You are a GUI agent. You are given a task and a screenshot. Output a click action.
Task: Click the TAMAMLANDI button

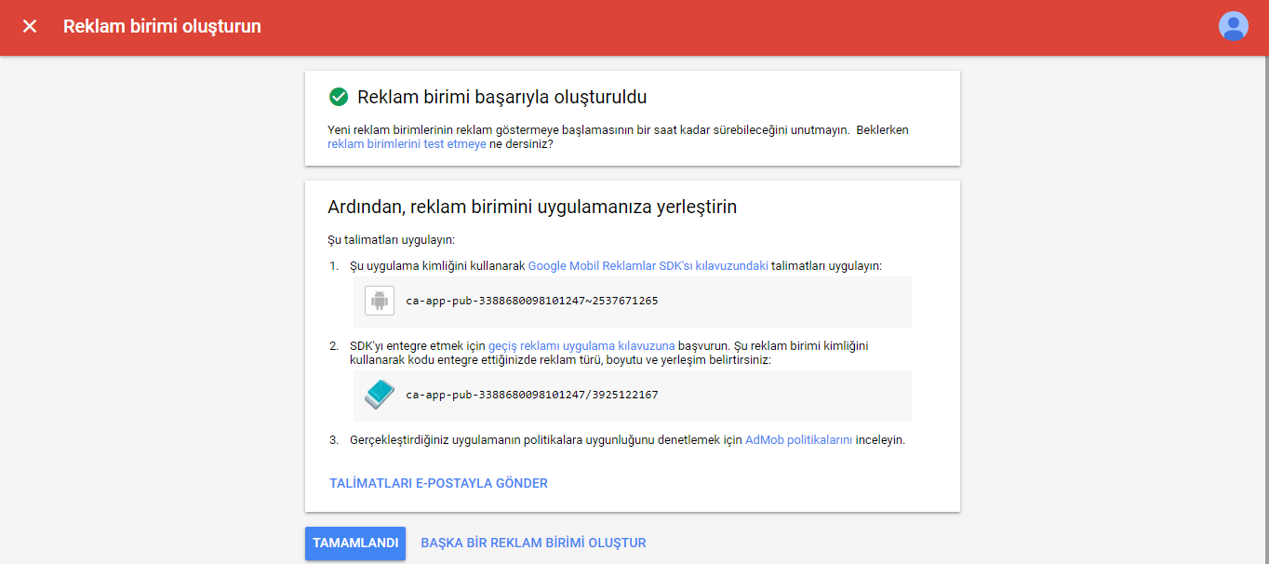point(354,544)
